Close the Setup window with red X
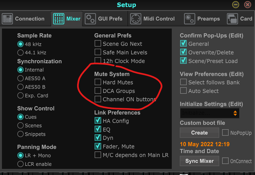This screenshot has width=255, height=175. tap(248, 5)
